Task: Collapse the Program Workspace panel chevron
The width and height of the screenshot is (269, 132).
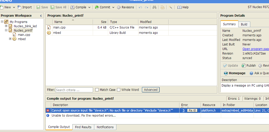Action: [41, 16]
